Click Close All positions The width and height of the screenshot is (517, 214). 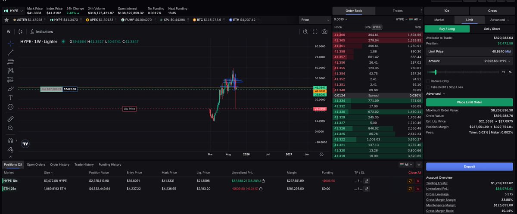414,173
